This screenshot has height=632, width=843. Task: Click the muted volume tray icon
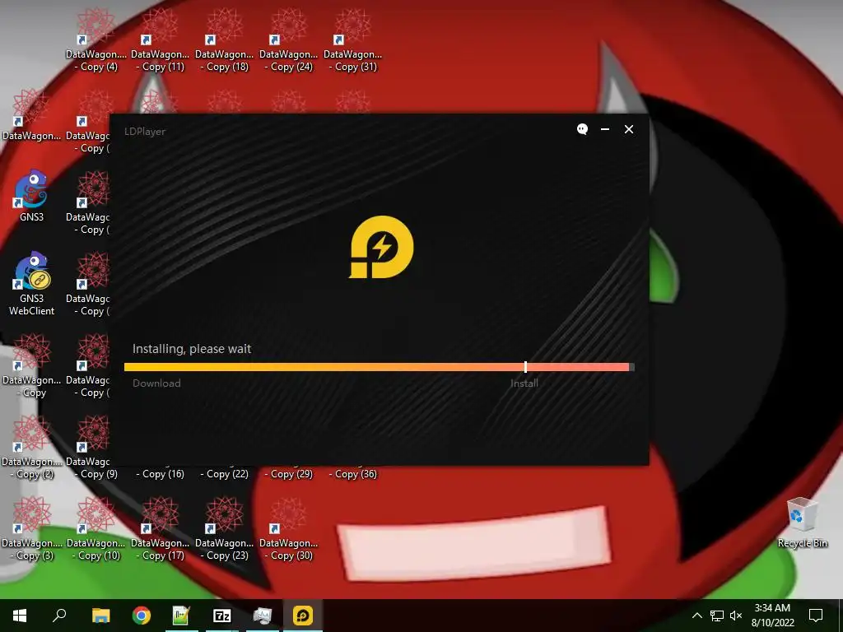736,616
